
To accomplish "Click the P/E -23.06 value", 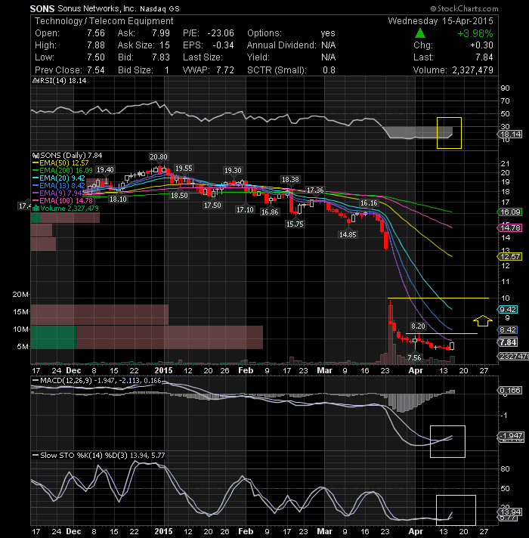I will 221,33.
